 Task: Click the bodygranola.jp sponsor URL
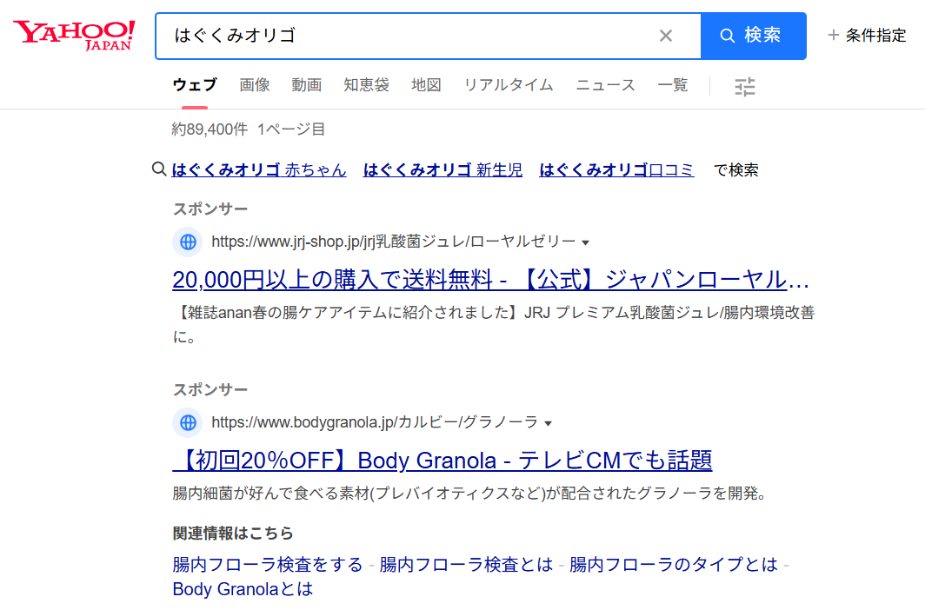click(375, 422)
